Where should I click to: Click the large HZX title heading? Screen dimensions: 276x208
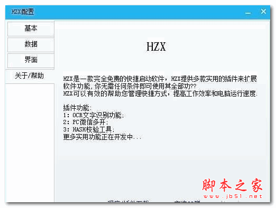[x=156, y=46]
